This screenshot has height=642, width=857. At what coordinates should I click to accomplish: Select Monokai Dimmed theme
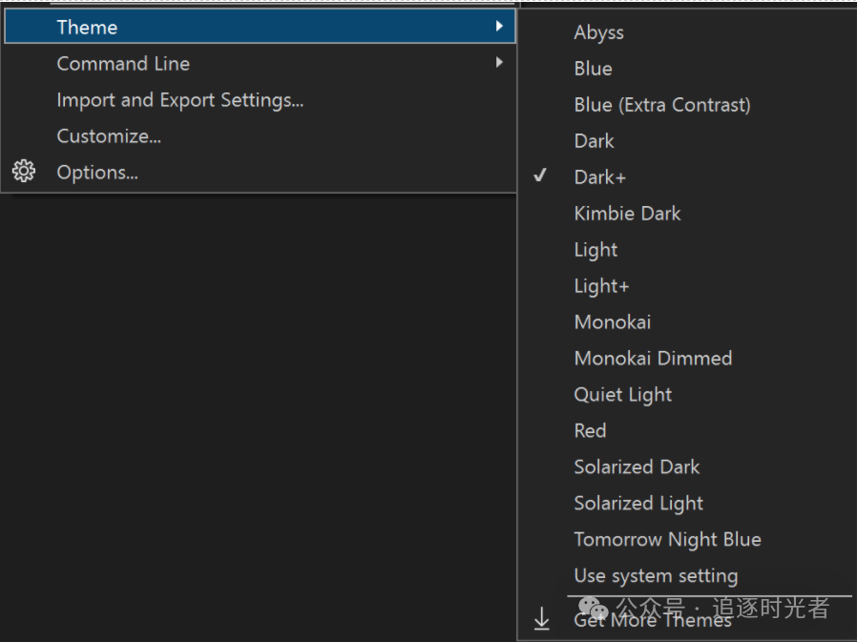pyautogui.click(x=653, y=359)
